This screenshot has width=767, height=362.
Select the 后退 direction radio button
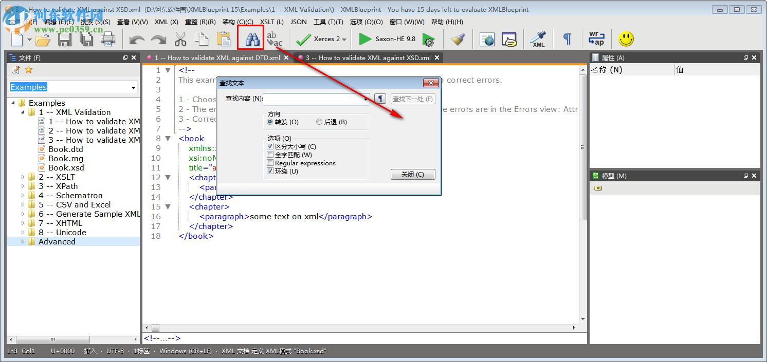[319, 121]
